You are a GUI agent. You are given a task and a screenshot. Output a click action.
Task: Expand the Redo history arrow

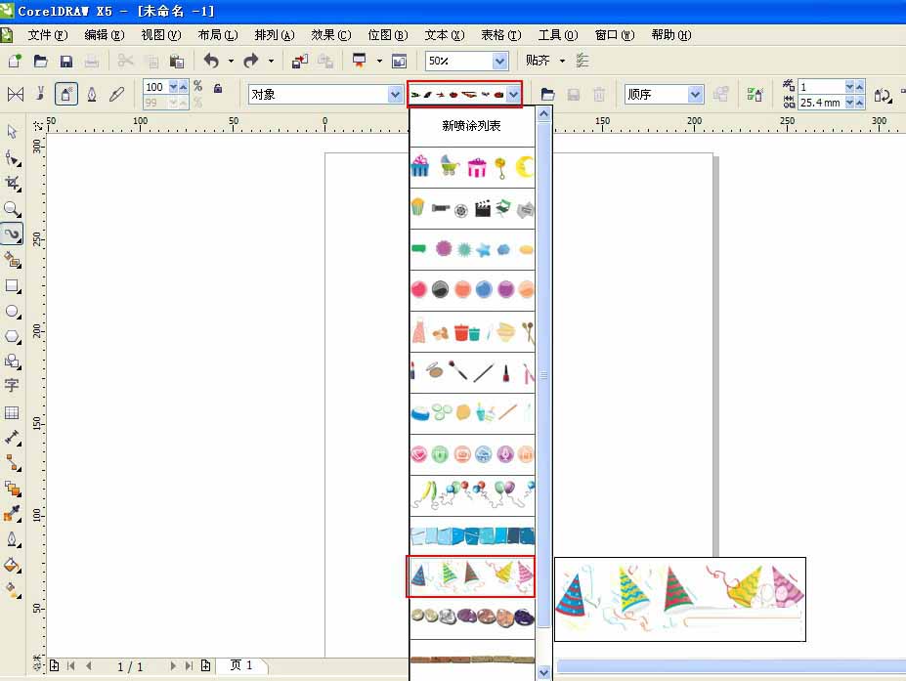coord(271,61)
